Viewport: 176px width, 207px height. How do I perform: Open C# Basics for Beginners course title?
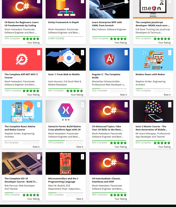(22, 24)
